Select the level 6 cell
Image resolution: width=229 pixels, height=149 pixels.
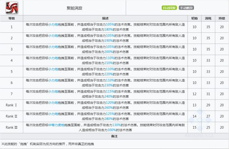click(11, 83)
